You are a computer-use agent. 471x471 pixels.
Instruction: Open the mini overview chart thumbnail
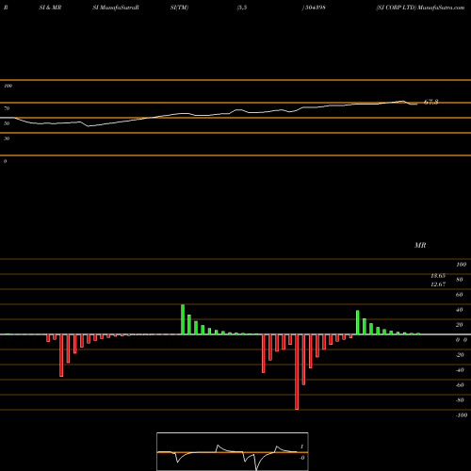(x=233, y=451)
